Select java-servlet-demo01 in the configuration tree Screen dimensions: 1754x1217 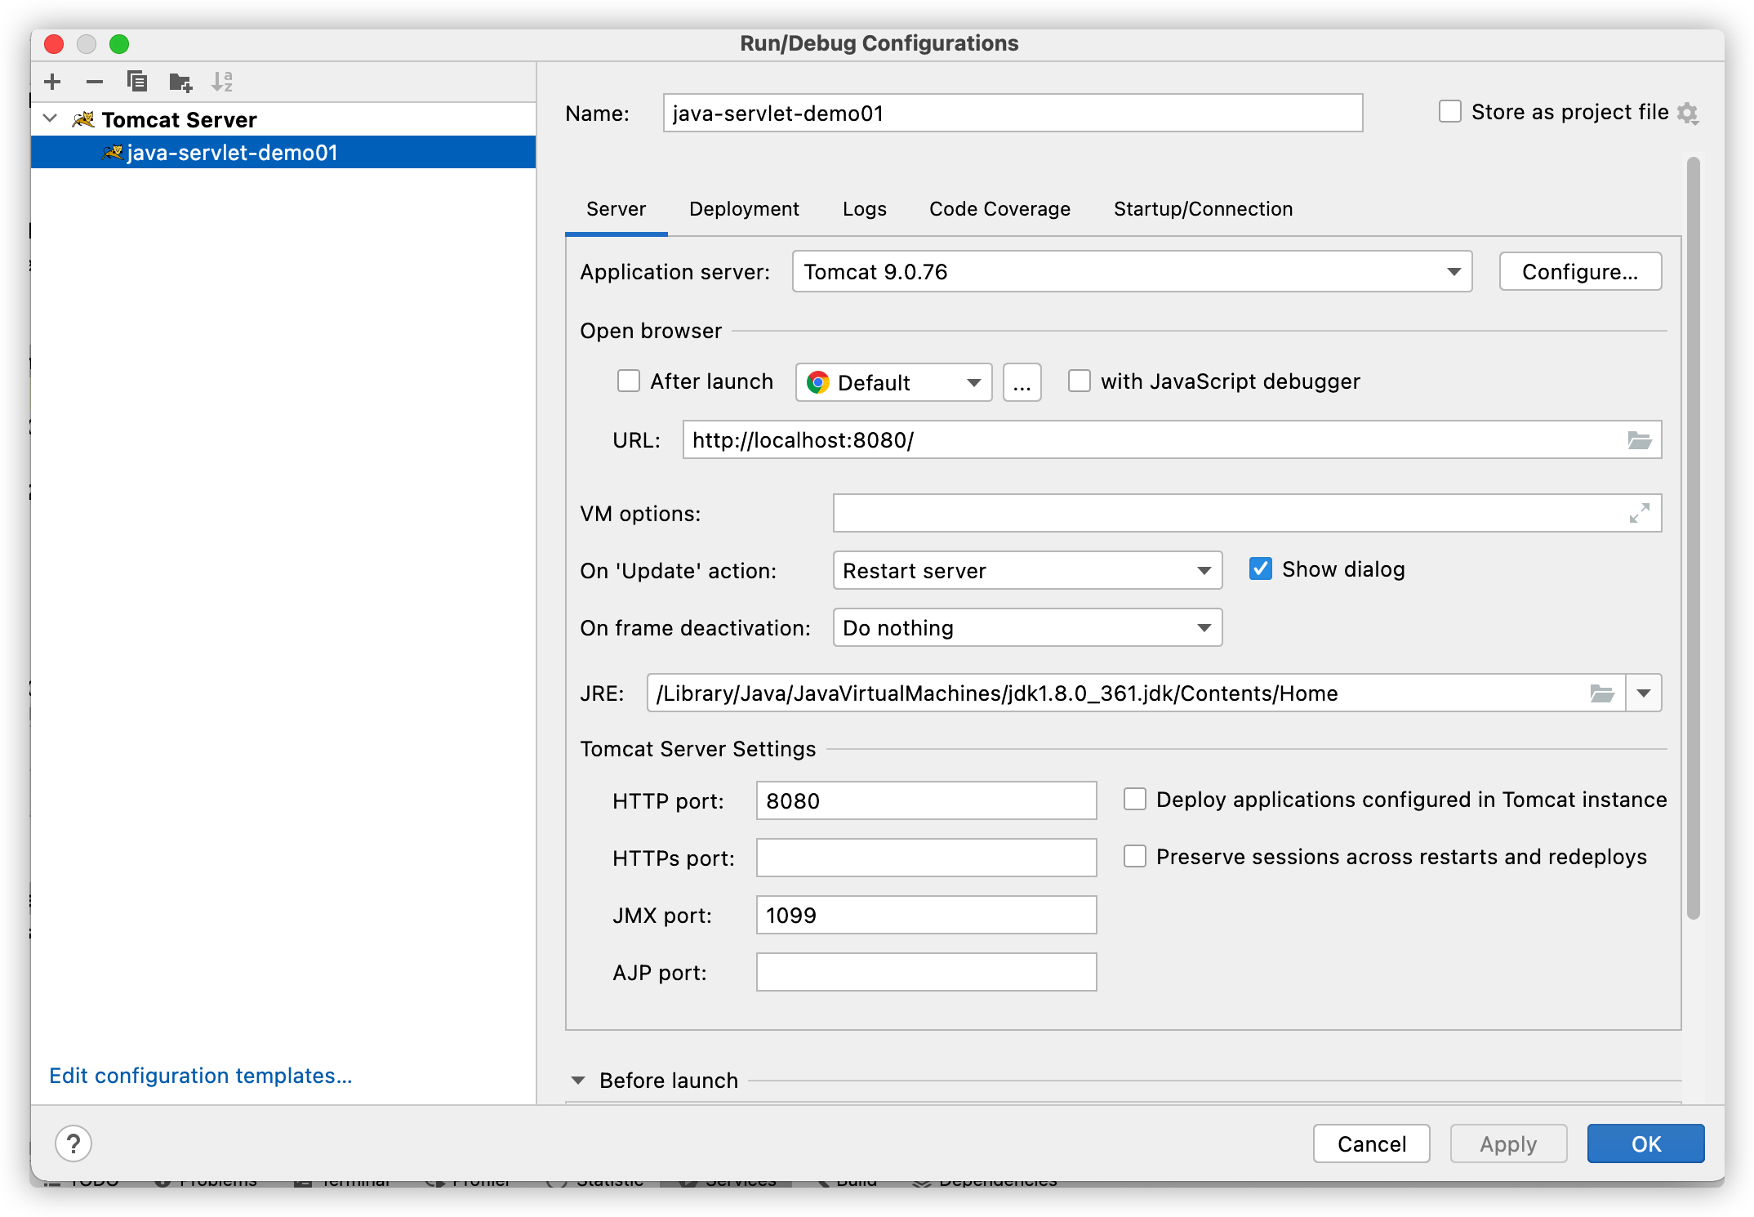pos(283,153)
